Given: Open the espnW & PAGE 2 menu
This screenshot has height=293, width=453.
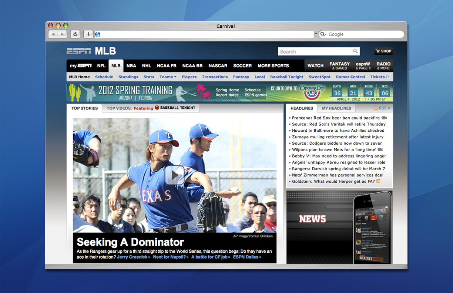Looking at the screenshot, I should point(363,66).
